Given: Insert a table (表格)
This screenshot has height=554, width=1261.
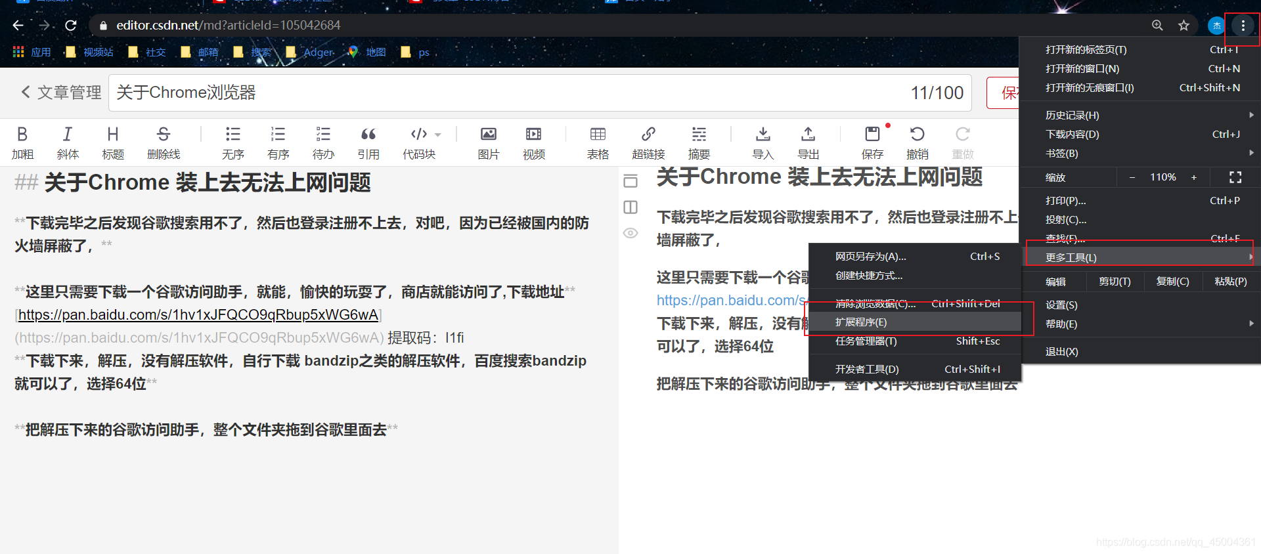Looking at the screenshot, I should pyautogui.click(x=598, y=142).
